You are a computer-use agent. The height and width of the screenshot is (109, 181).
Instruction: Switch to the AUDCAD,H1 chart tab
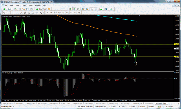[138, 103]
